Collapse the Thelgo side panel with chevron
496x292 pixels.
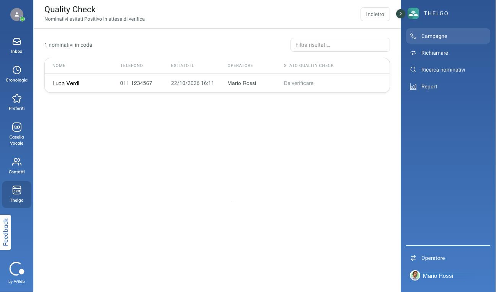pyautogui.click(x=400, y=14)
